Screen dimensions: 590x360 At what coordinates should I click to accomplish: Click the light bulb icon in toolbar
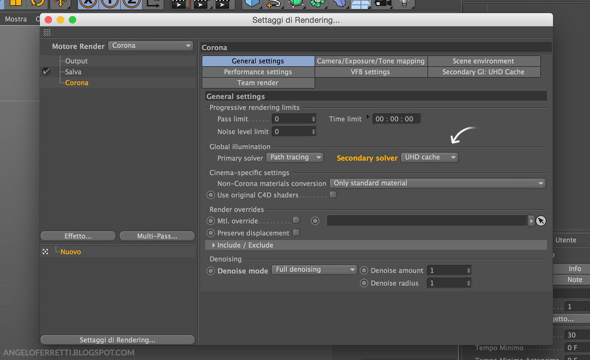tap(404, 4)
